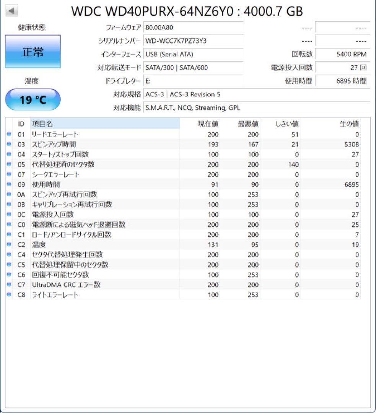Click the blue indicator for 代替処理保留中のセクタ数
This screenshot has width=376, height=413.
coord(8,265)
